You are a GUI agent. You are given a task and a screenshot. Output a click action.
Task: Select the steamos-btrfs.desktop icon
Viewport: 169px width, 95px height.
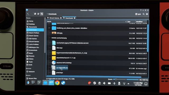click(x=54, y=63)
